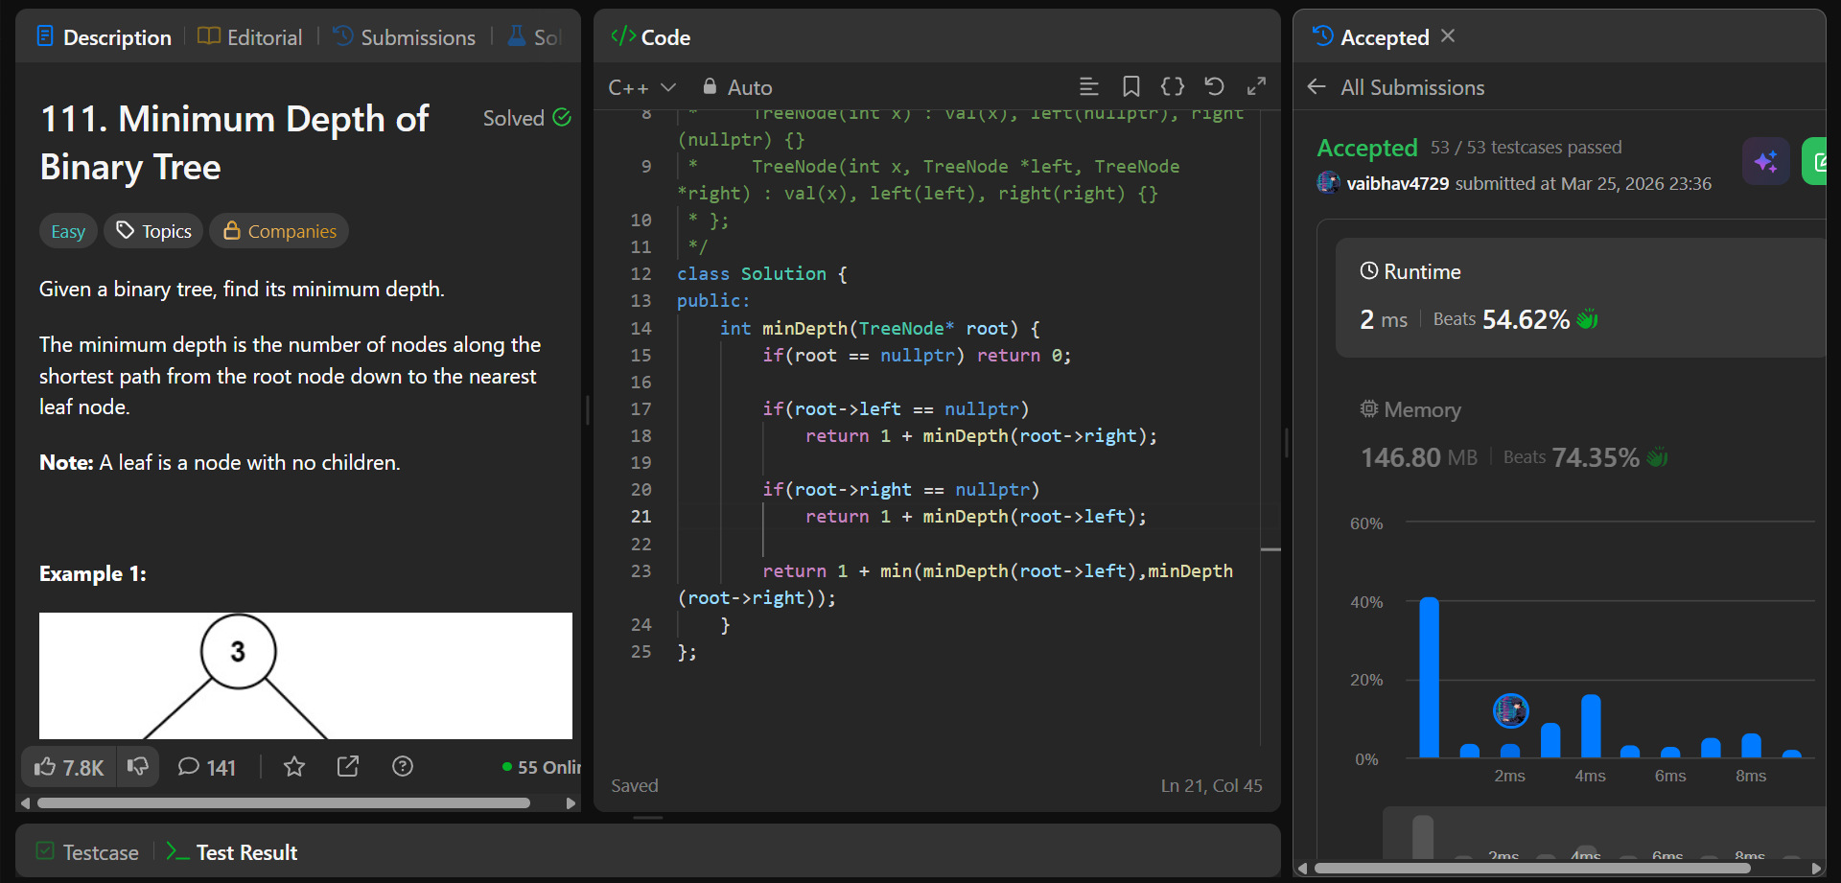
Task: Open the share link icon
Action: click(348, 767)
